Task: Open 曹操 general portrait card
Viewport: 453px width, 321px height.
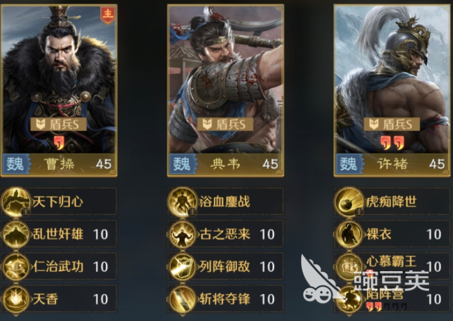Action: 59,91
